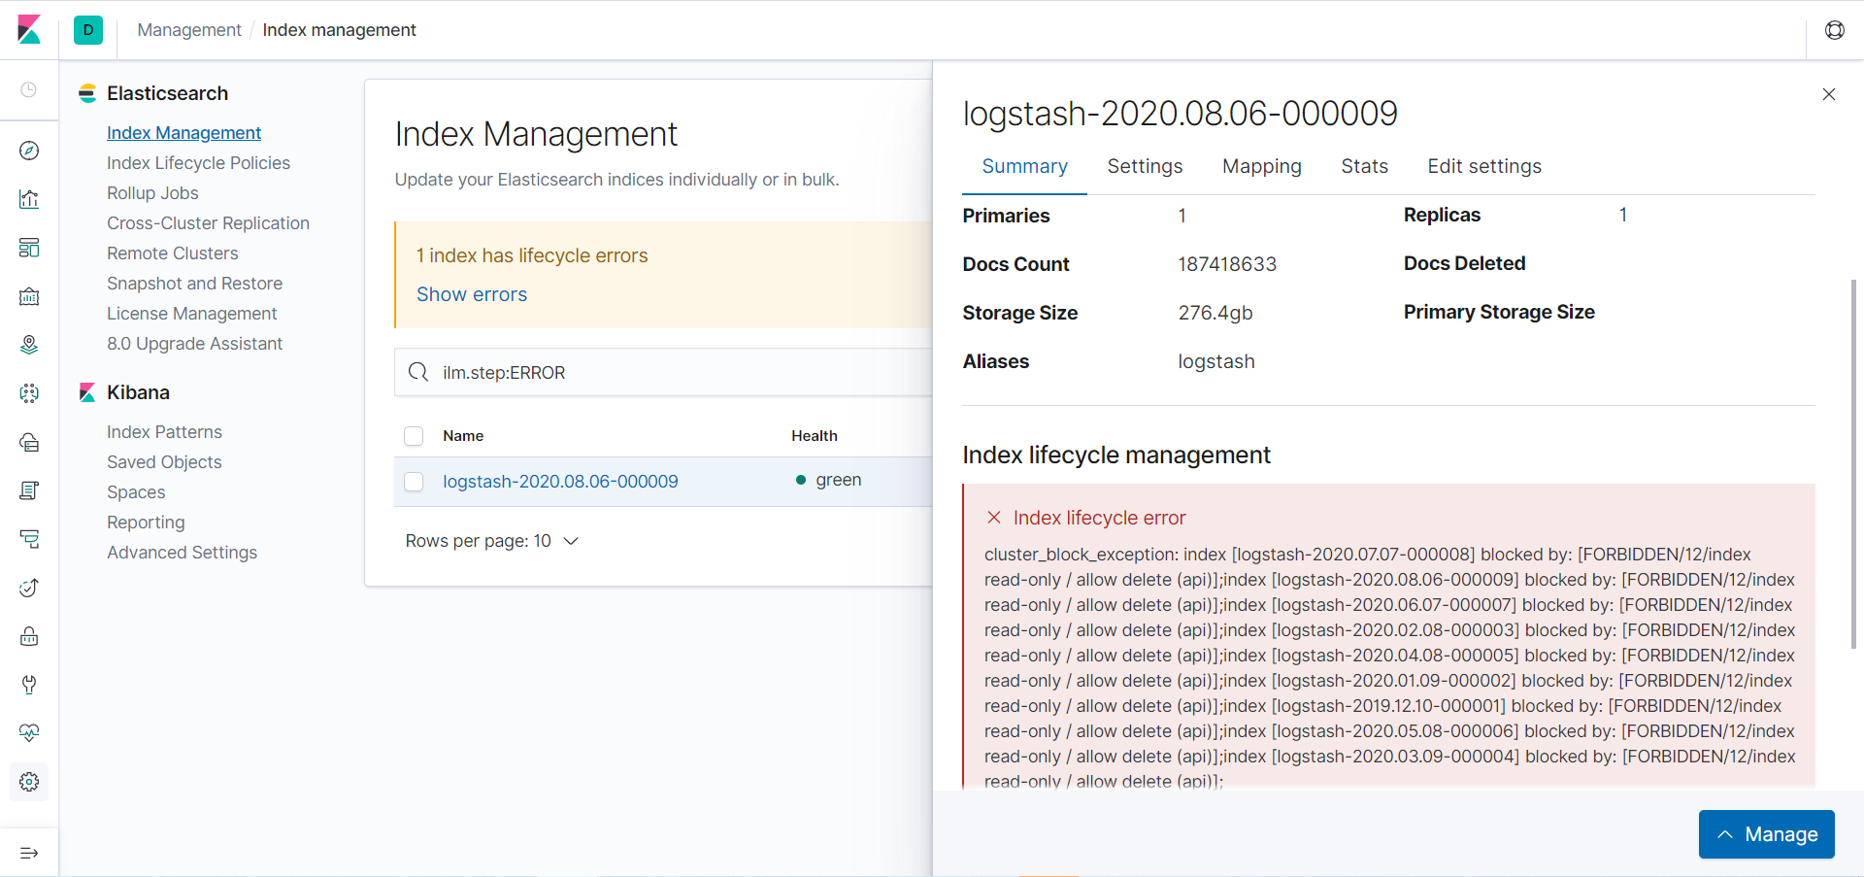Open Rollup Jobs

pos(152,193)
